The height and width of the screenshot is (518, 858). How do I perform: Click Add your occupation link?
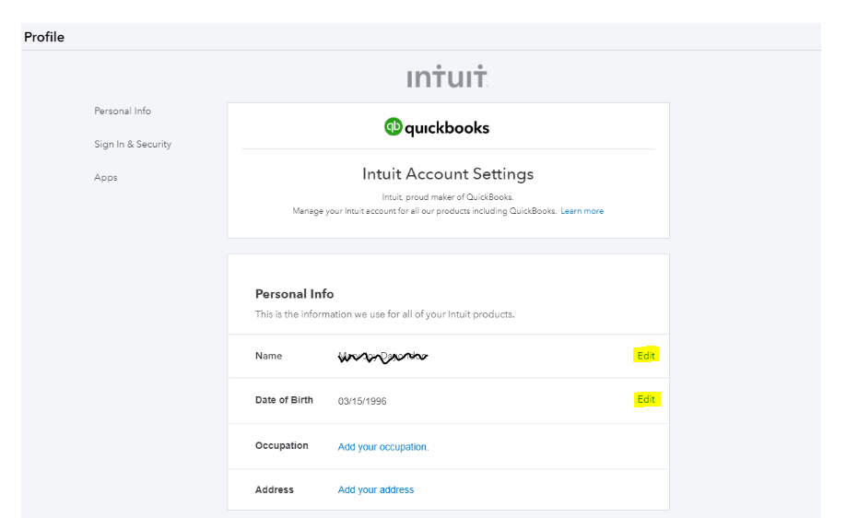pos(383,447)
